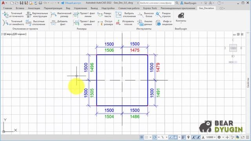
Task: Click the customization hamburger icon in status bar
Action: point(247,137)
